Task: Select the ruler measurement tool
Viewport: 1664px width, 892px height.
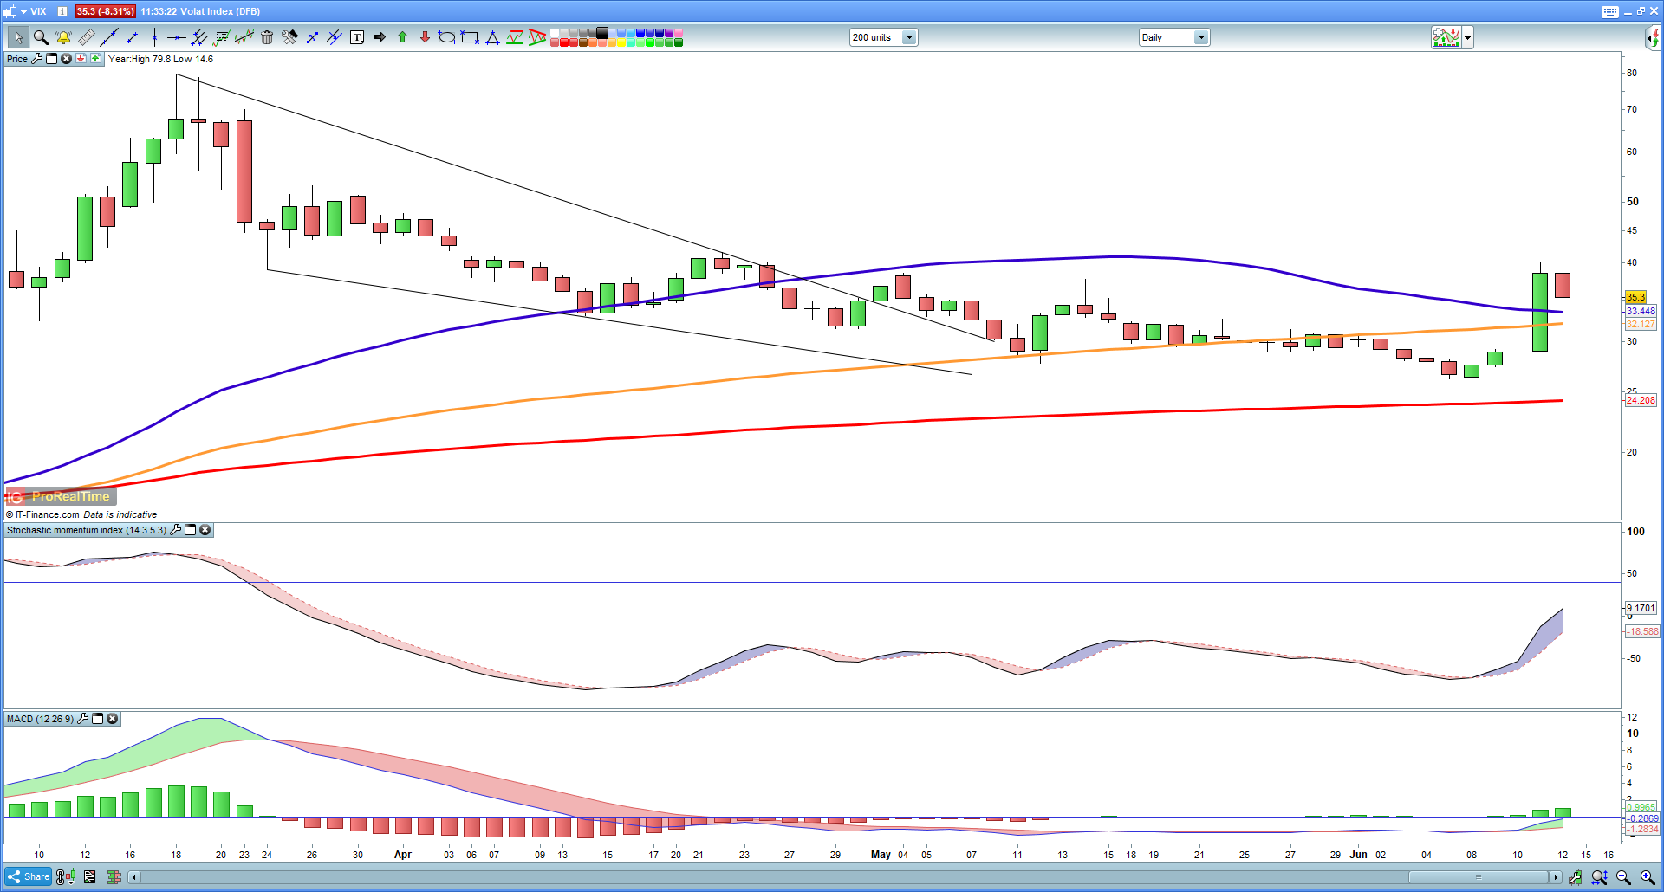Action: coord(86,37)
